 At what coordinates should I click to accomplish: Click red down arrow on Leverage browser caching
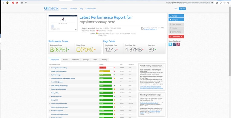point(114,68)
